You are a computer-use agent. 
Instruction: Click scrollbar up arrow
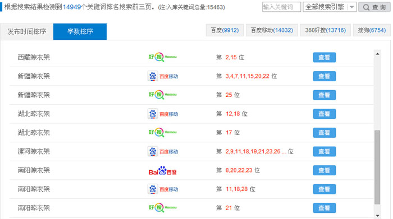(377, 54)
